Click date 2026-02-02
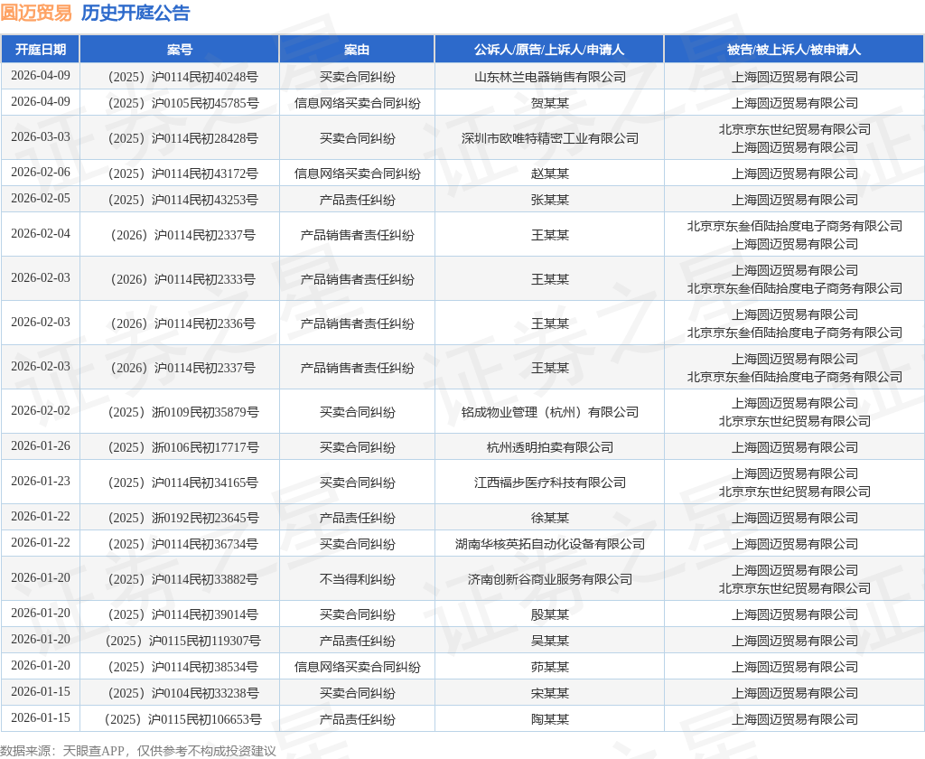Image resolution: width=925 pixels, height=759 pixels. pyautogui.click(x=40, y=410)
